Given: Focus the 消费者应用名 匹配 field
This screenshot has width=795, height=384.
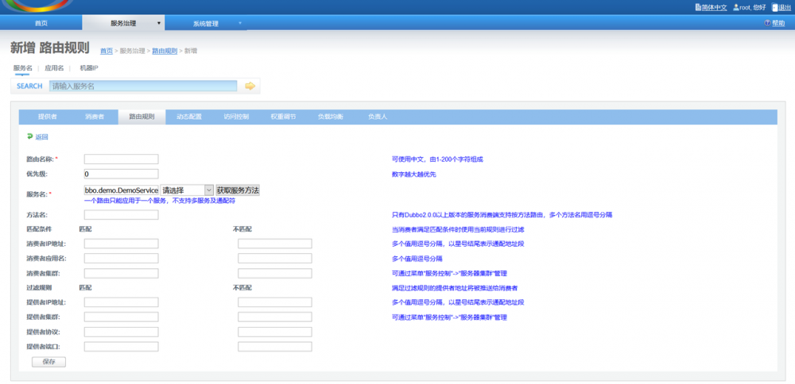Looking at the screenshot, I should tap(121, 259).
